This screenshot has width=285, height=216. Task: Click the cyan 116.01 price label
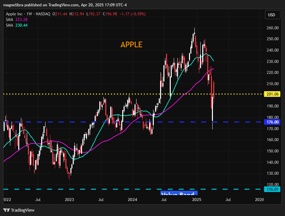tap(272, 189)
